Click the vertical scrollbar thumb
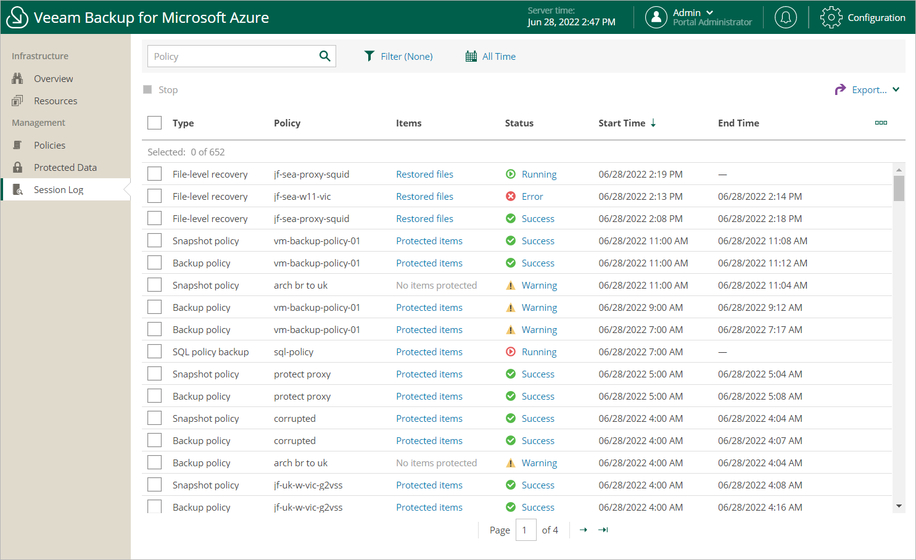 [x=899, y=188]
